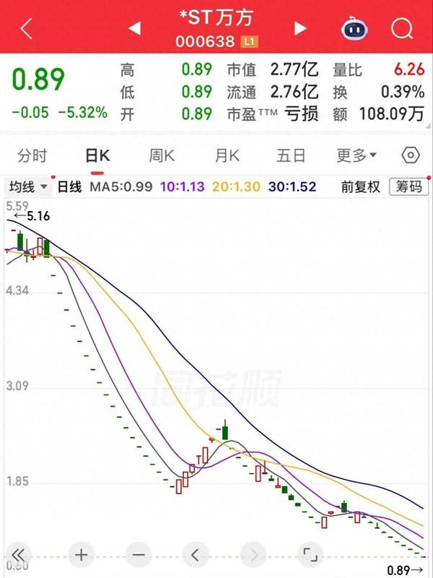
Task: Tap the blue 30:1.52 MA label
Action: pos(292,186)
